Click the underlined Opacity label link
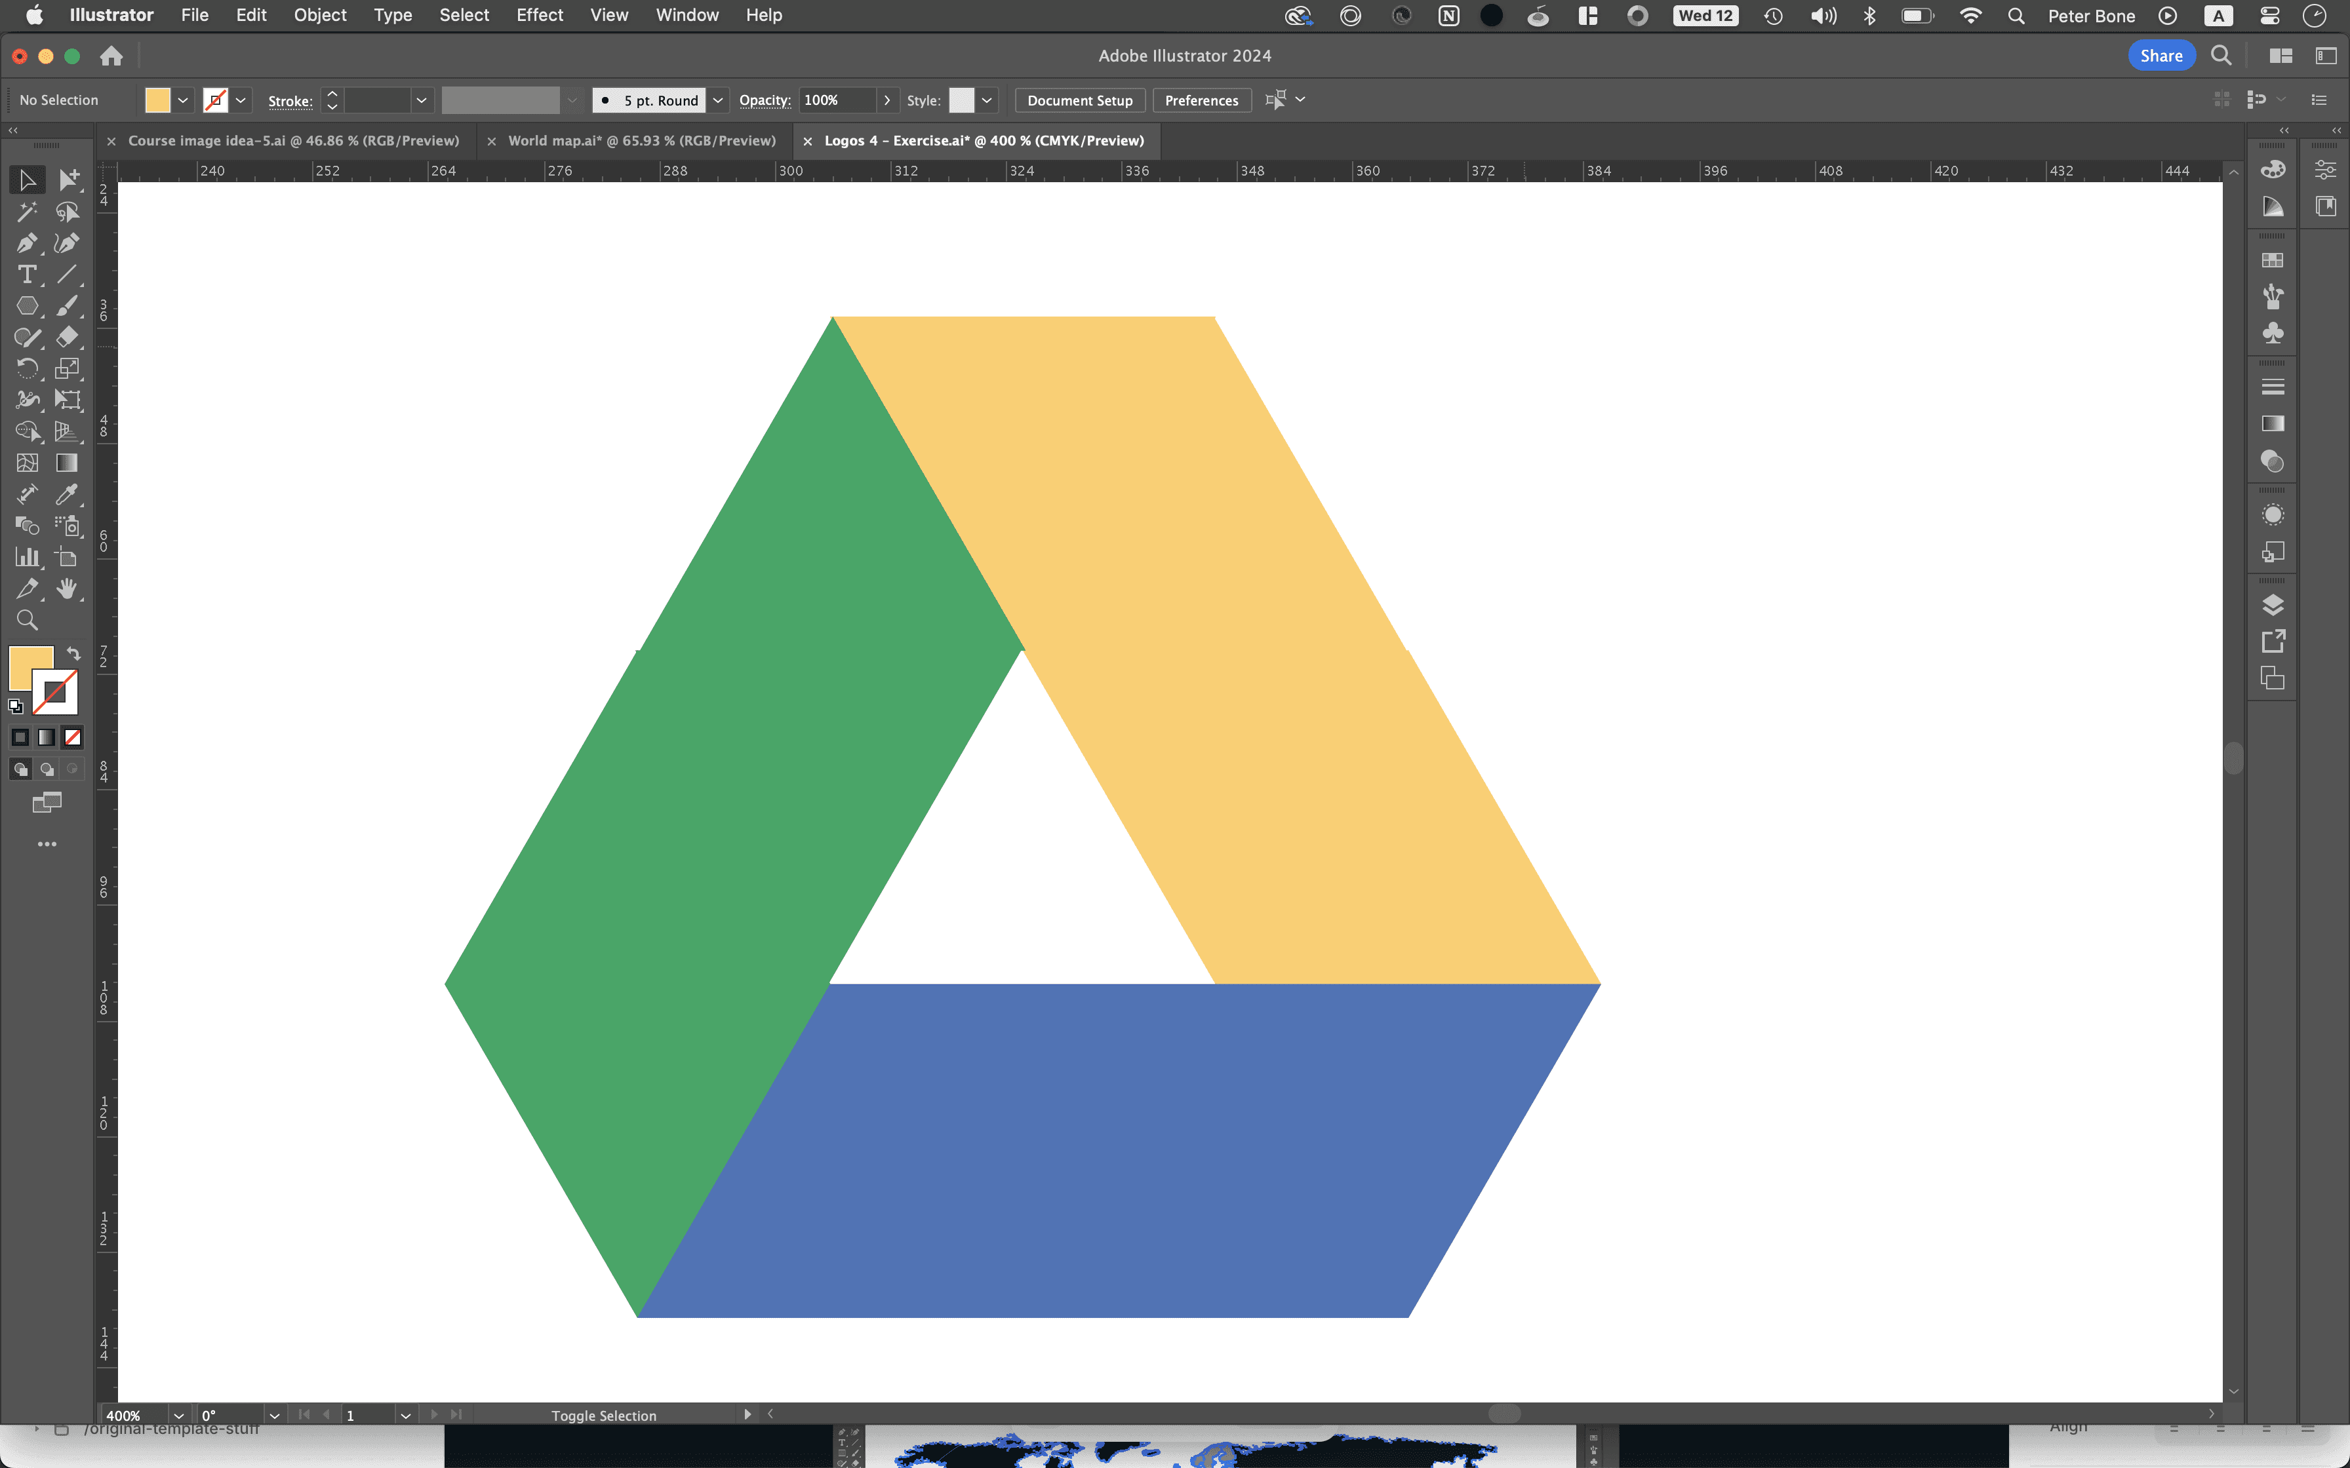Viewport: 2350px width, 1468px height. (x=765, y=100)
